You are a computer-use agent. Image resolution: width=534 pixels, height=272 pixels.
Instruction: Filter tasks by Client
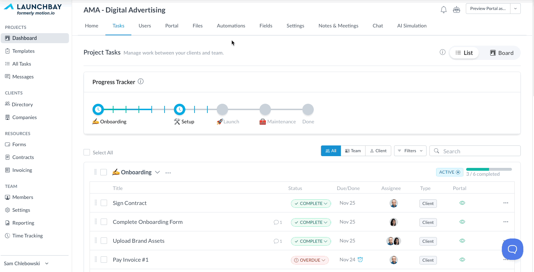point(378,151)
